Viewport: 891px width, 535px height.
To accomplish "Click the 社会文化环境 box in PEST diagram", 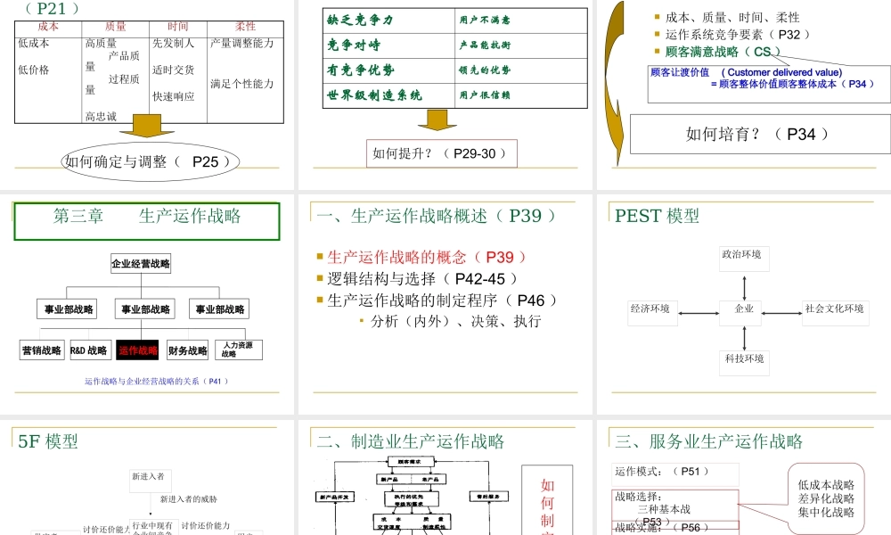I will [x=836, y=313].
